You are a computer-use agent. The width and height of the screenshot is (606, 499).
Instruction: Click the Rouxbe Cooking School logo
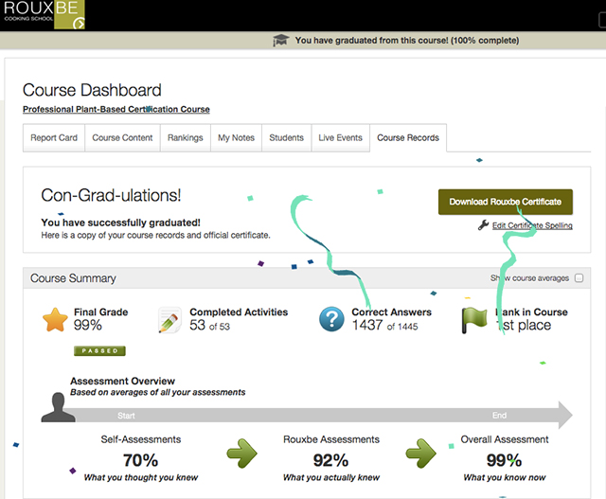point(43,14)
